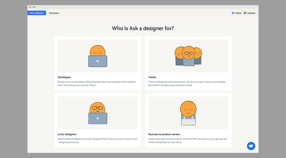Open the Updates link
Screen dimensions: 286x158
pyautogui.click(x=251, y=13)
